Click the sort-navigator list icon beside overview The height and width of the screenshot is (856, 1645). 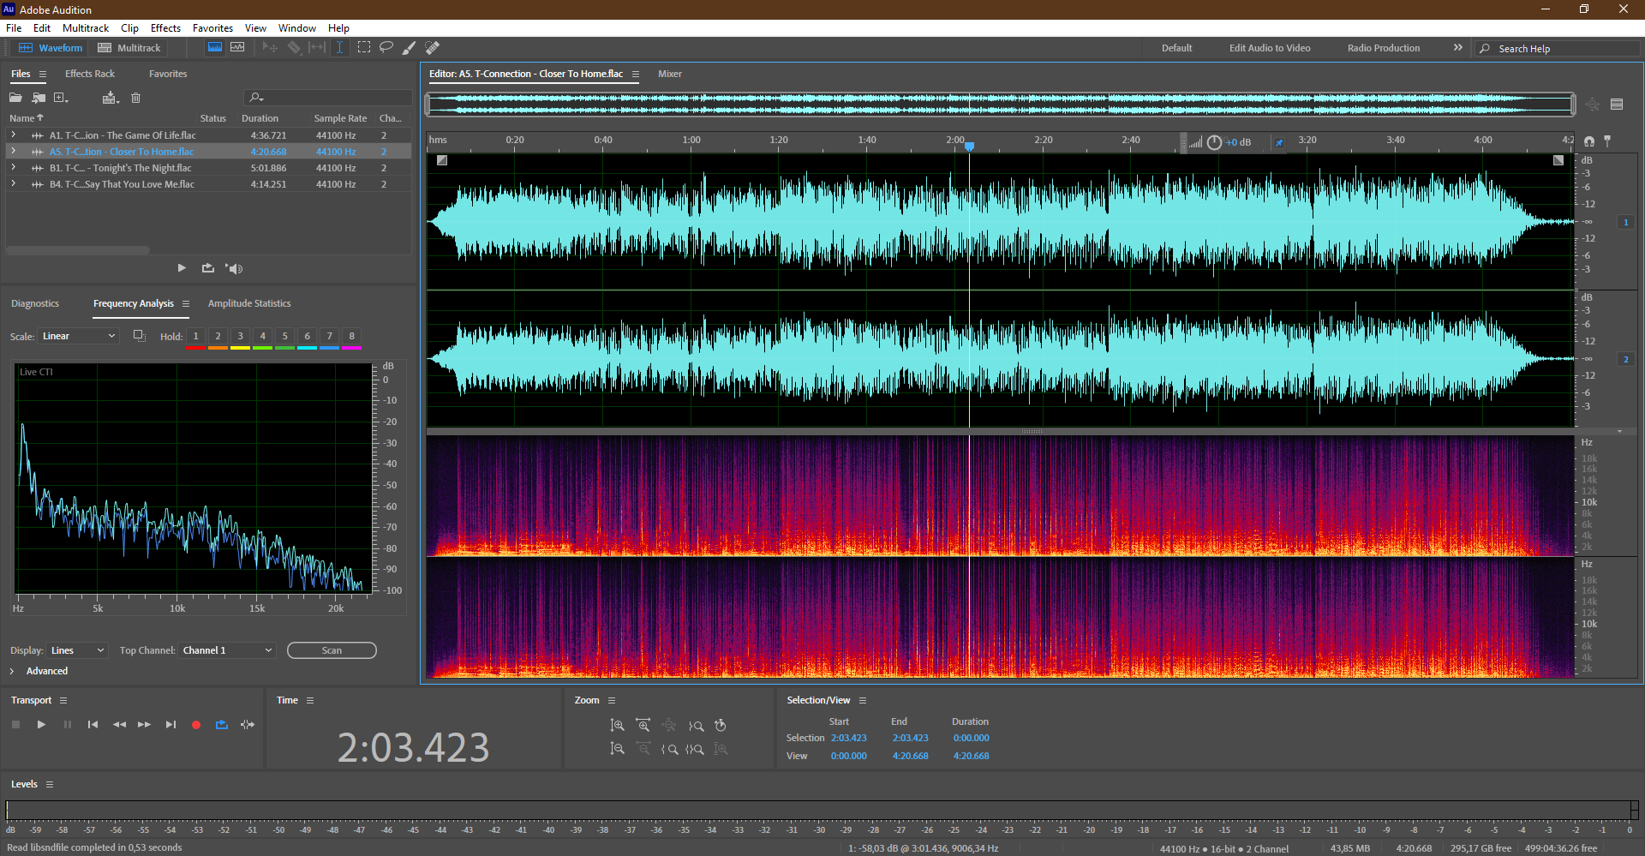1617,105
